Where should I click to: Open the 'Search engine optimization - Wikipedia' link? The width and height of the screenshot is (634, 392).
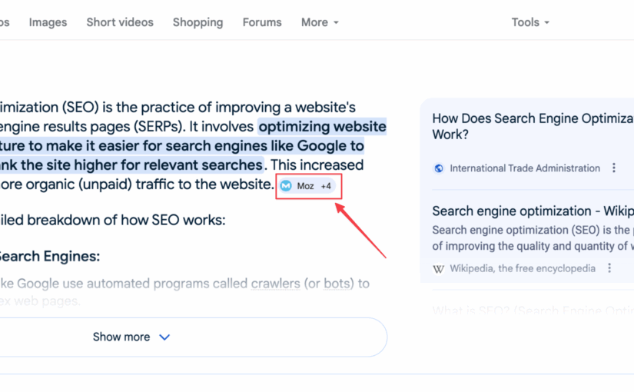(x=533, y=211)
